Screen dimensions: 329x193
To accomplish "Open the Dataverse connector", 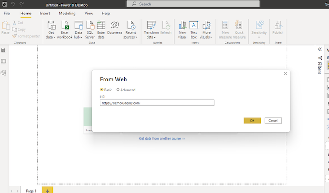I will pos(115,28).
